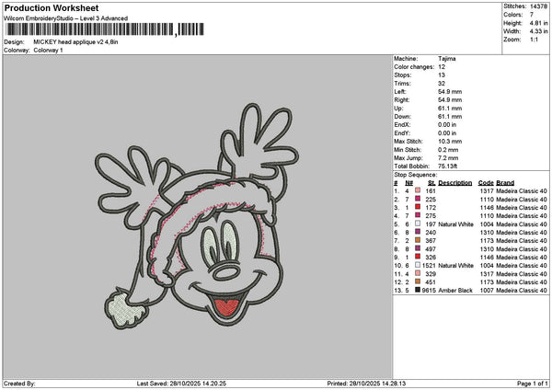Click the barcode under the worksheet title
The image size is (552, 390).
[105, 29]
